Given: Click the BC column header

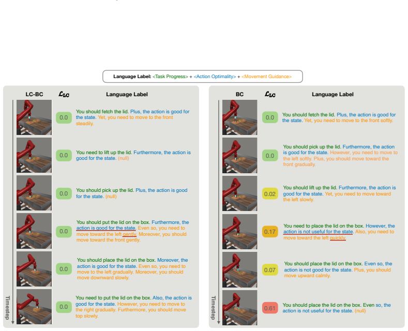Looking at the screenshot, I should [239, 94].
